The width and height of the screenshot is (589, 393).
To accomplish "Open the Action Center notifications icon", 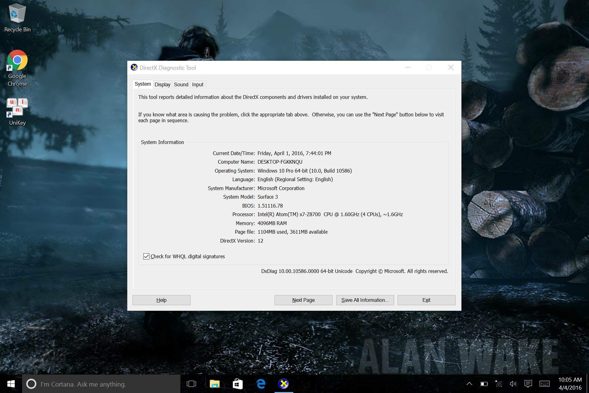I will [x=528, y=384].
